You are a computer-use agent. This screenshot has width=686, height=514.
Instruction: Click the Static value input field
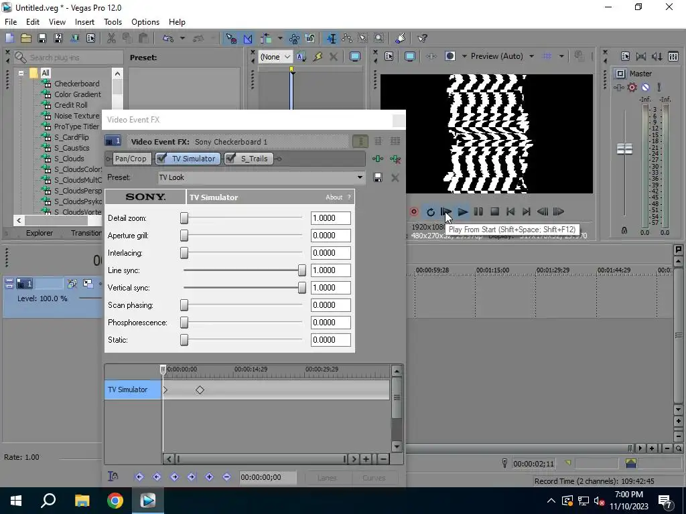[331, 339]
